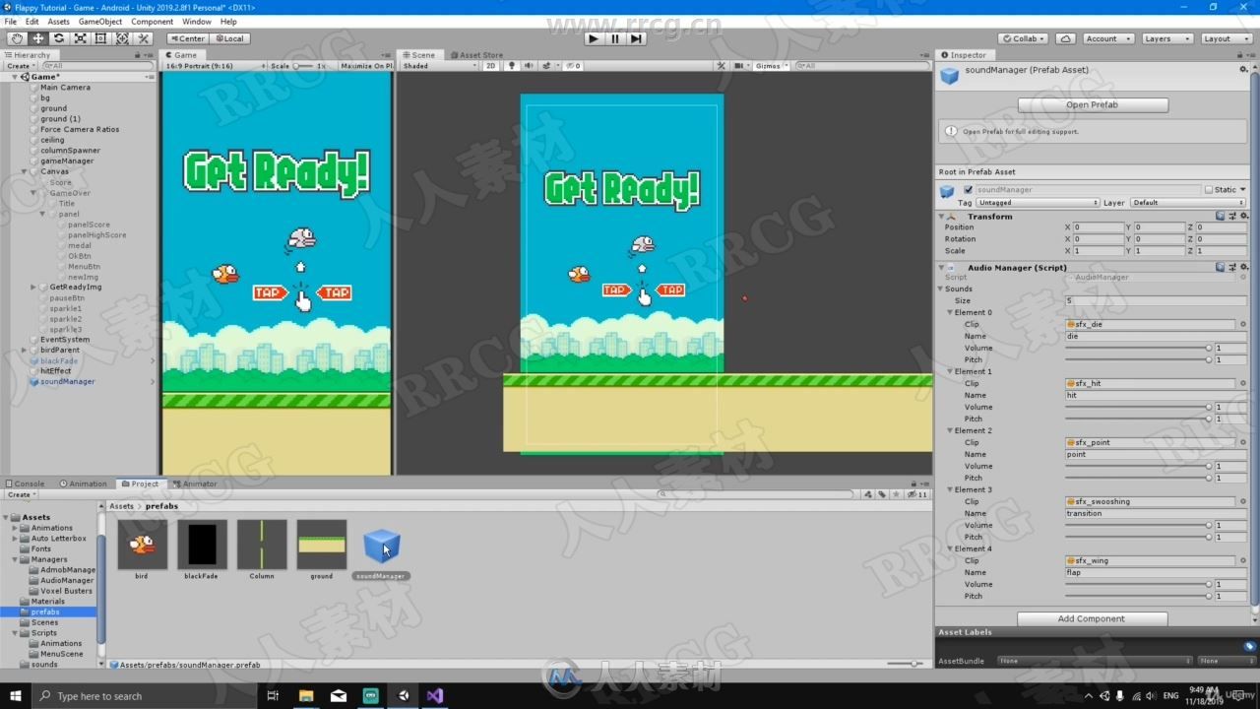Select the Rotate tool
The height and width of the screenshot is (709, 1260).
point(59,38)
